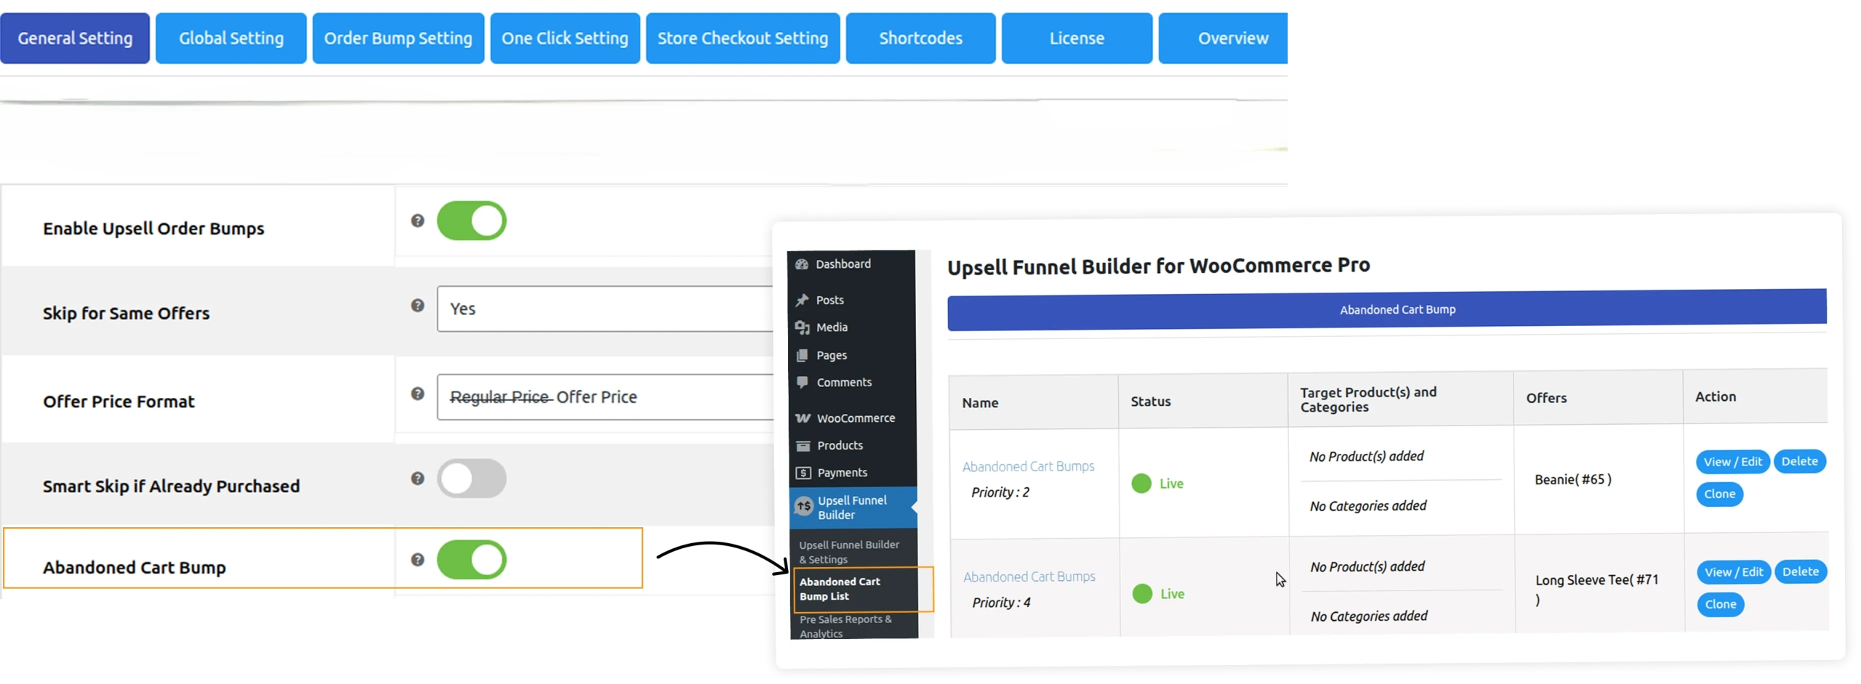Screen dimensions: 1861x684
Task: Open Pre Sales Reports & Analytics submenu
Action: [x=845, y=626]
